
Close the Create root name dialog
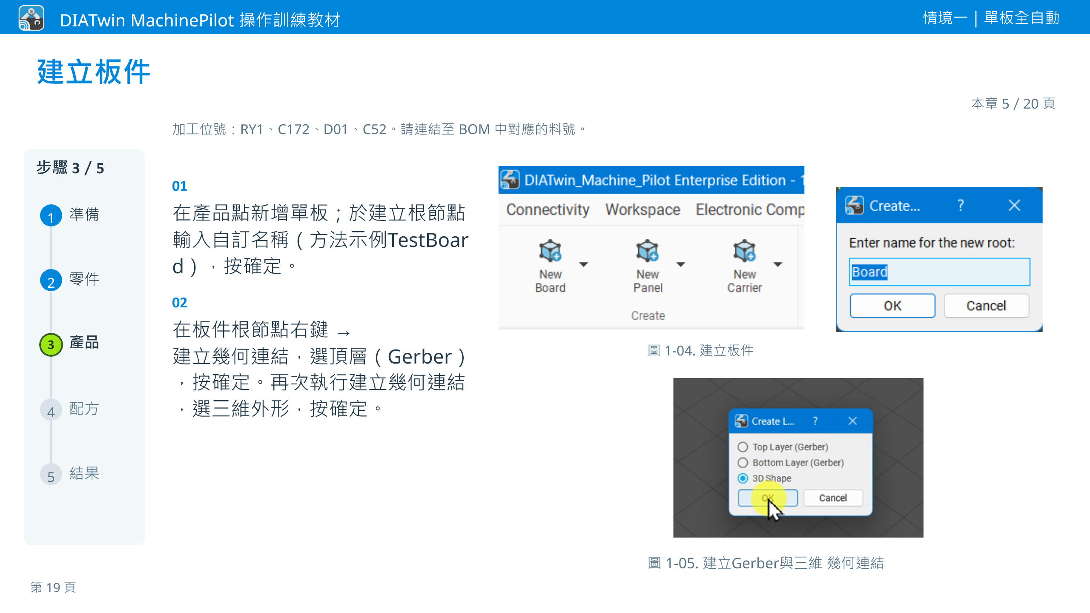1015,205
